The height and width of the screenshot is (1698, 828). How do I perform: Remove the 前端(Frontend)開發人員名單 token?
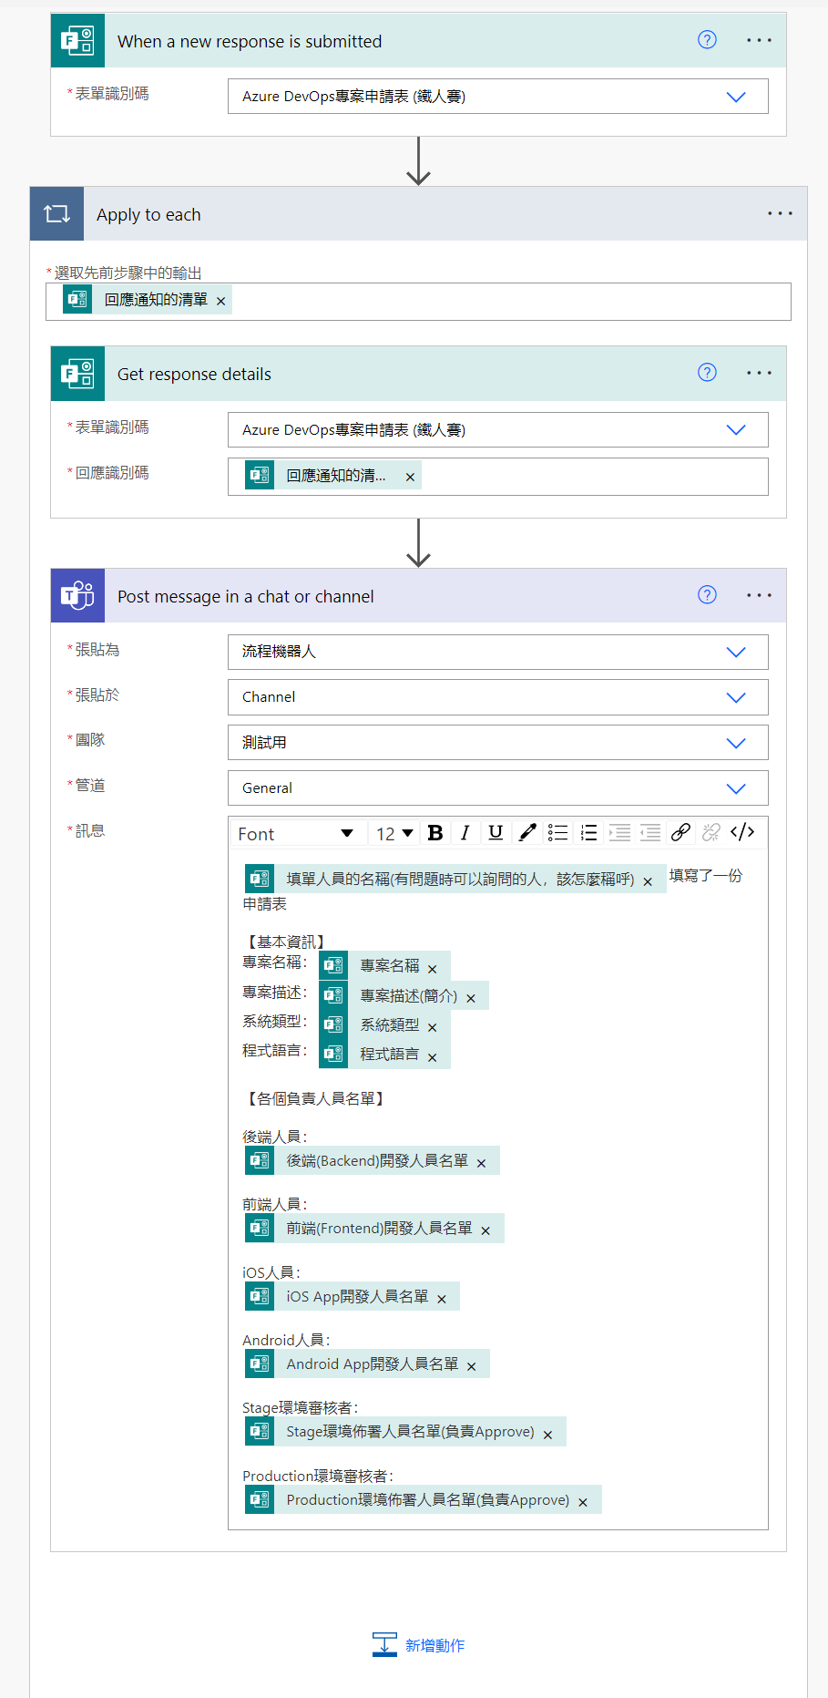click(x=486, y=1230)
